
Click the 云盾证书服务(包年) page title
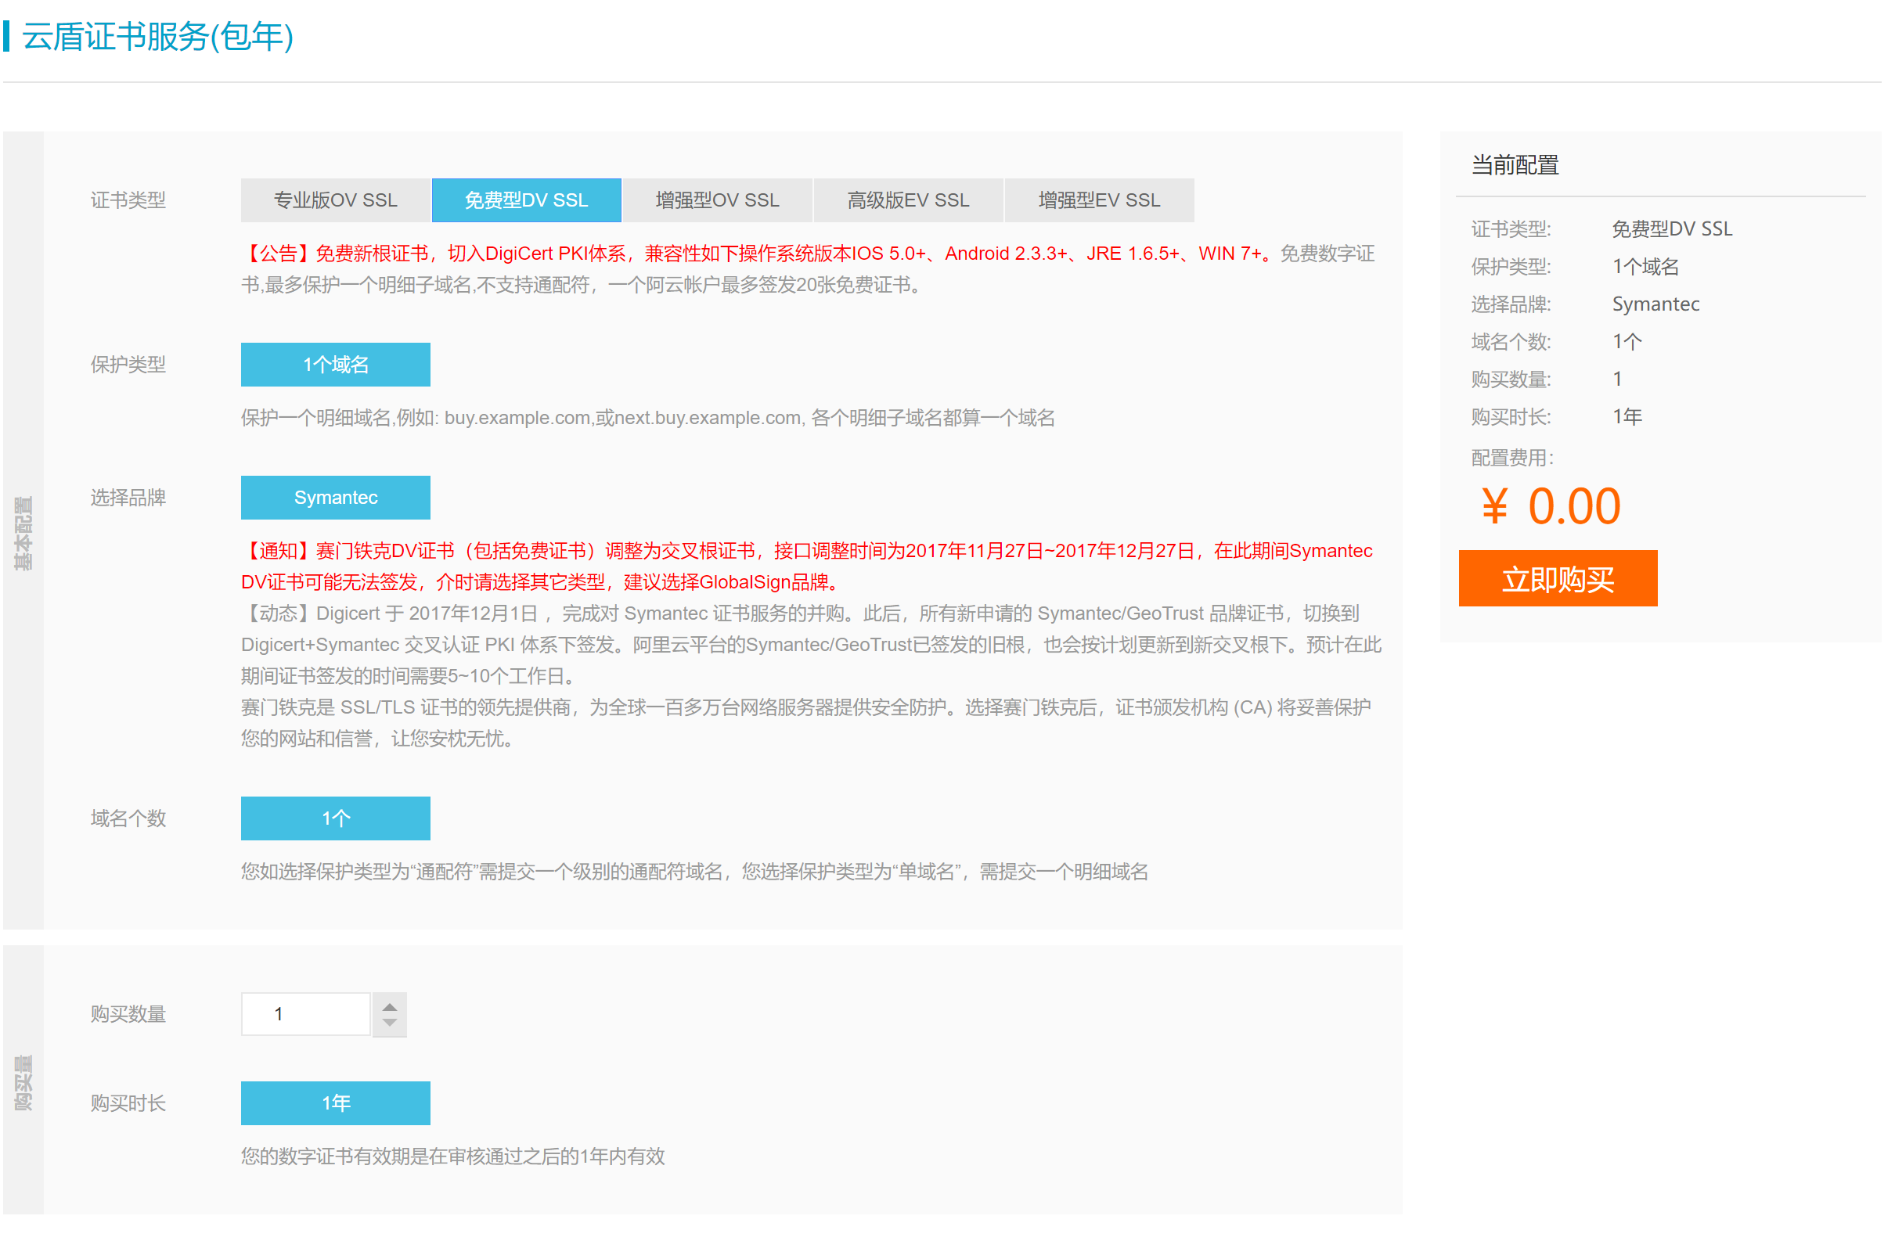(x=158, y=37)
